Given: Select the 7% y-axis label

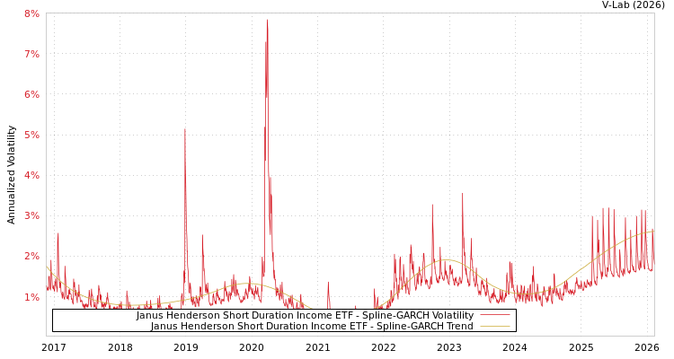Looking at the screenshot, I should (31, 54).
